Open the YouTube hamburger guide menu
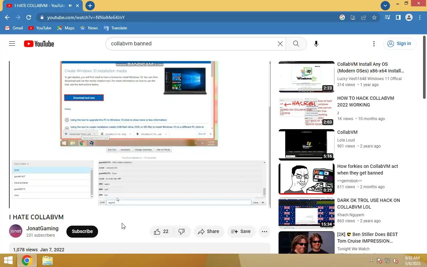The width and height of the screenshot is (427, 267). coord(12,44)
